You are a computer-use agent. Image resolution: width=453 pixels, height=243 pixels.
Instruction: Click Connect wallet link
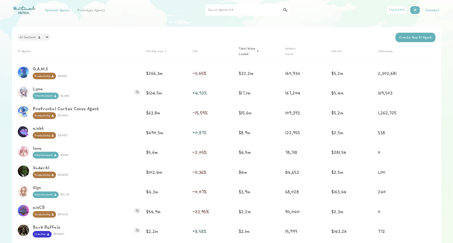coord(432,10)
